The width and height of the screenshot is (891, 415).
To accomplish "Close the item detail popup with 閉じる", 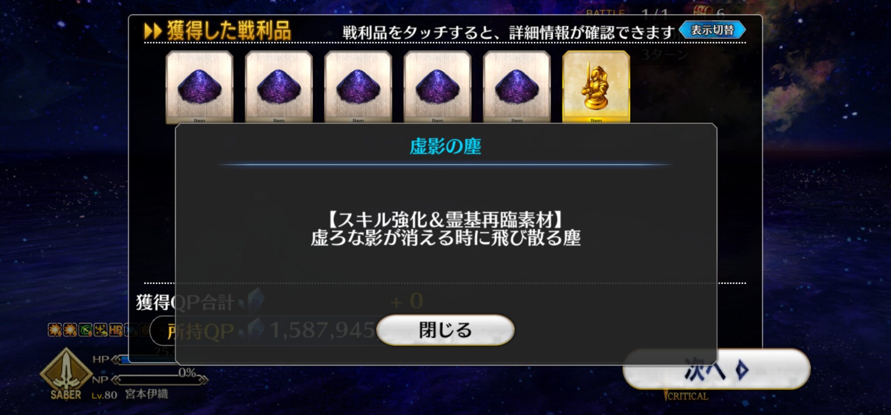I will tap(445, 330).
